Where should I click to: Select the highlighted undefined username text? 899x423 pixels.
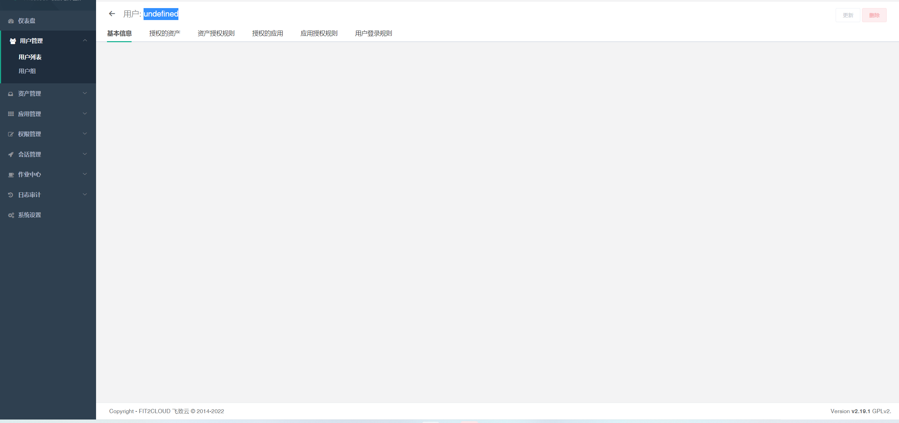click(x=161, y=14)
